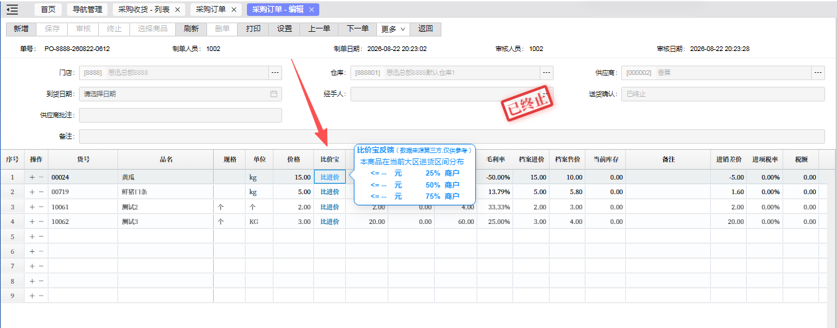Image resolution: width=837 pixels, height=328 pixels.
Task: Close the 采购收货 - 列表 tab
Action: pyautogui.click(x=177, y=10)
